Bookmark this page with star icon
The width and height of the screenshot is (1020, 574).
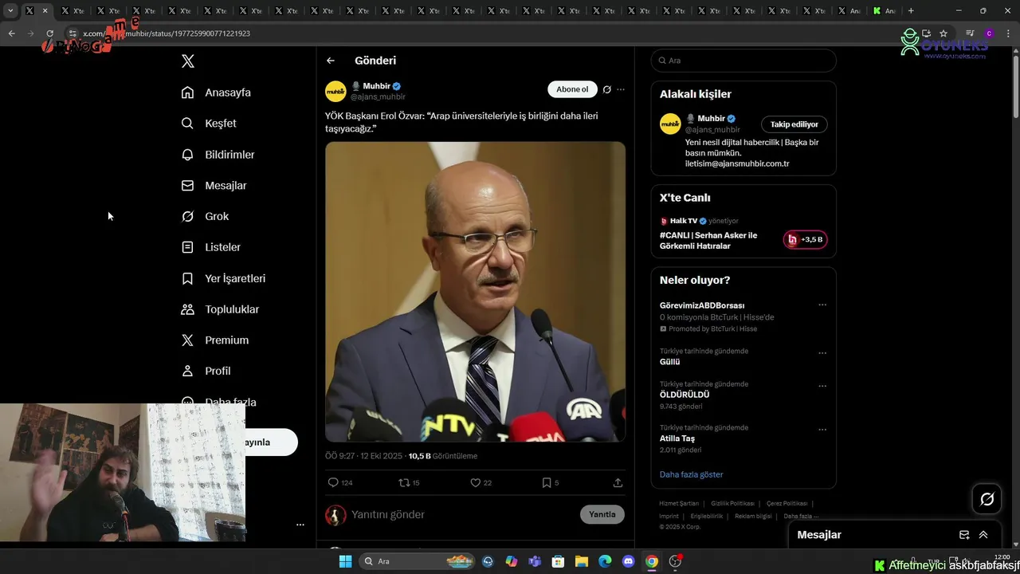click(x=943, y=33)
